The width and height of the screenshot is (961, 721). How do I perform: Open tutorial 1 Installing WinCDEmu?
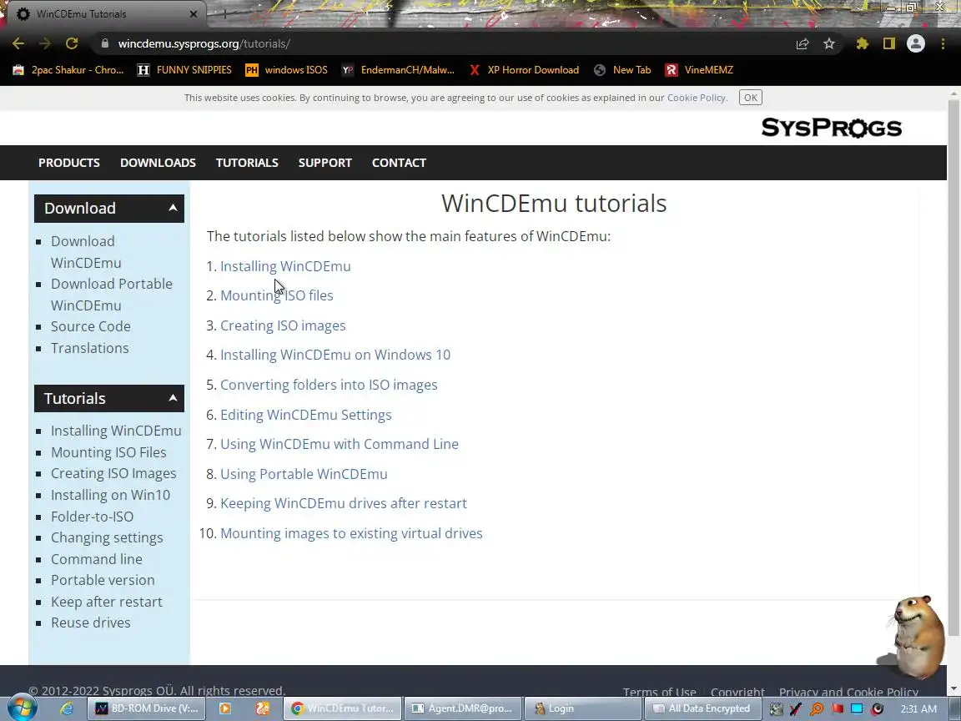pyautogui.click(x=285, y=266)
